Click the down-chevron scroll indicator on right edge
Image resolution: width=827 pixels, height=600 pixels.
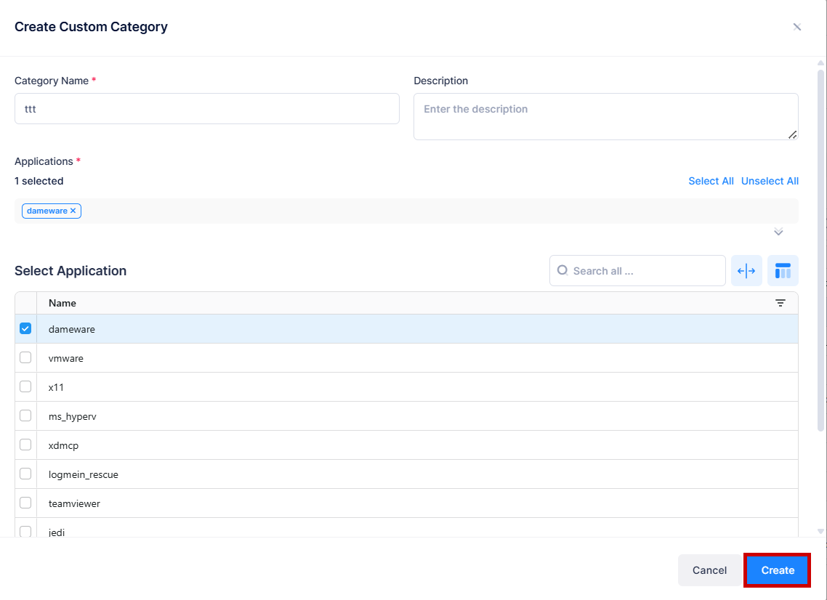tap(820, 531)
